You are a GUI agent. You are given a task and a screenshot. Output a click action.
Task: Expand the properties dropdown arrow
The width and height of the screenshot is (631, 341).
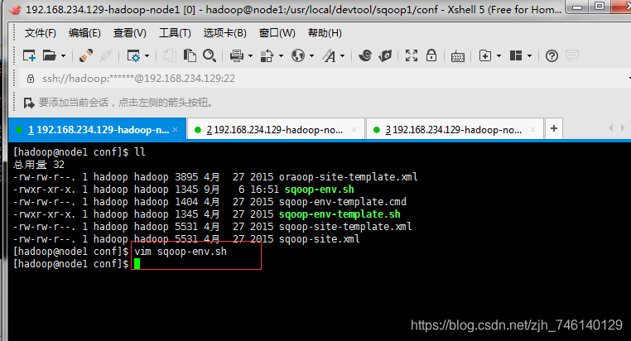point(147,56)
